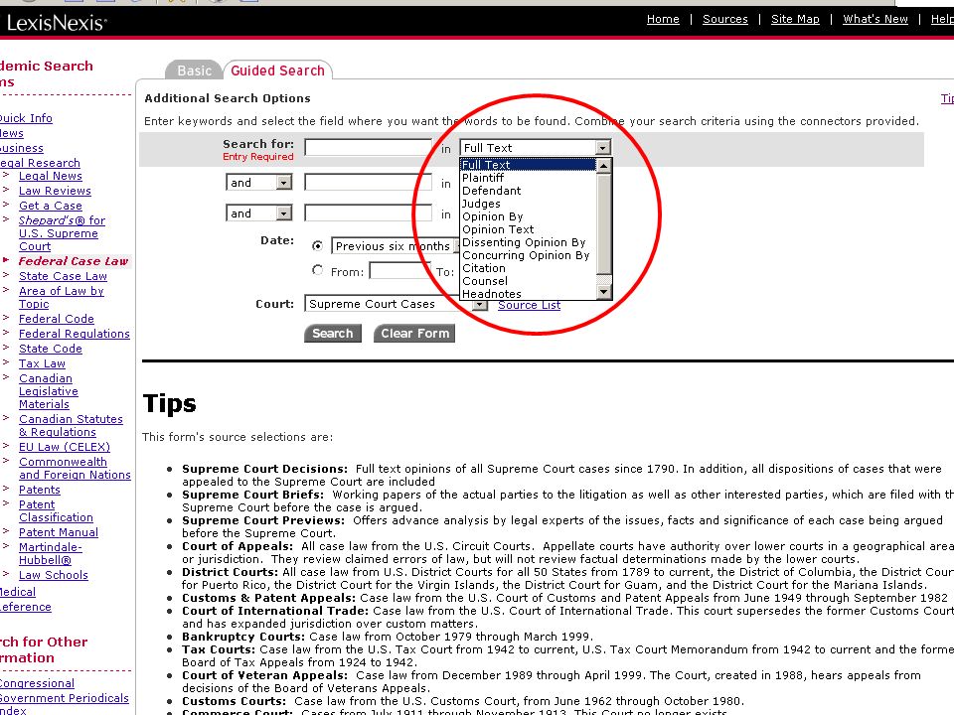Open the Sources link in top bar

click(725, 19)
